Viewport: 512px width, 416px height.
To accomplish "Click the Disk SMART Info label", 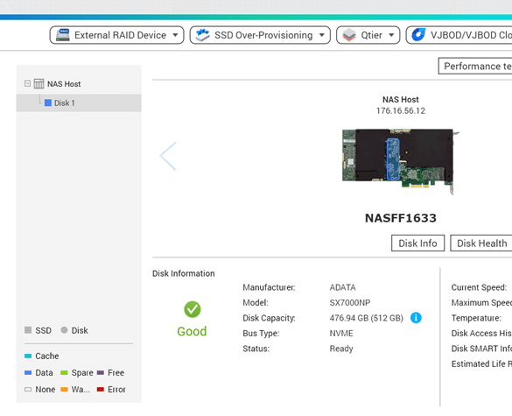I will tap(481, 349).
